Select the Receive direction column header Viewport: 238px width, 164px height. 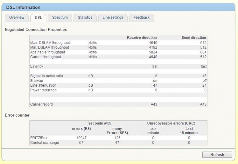coord(142,38)
